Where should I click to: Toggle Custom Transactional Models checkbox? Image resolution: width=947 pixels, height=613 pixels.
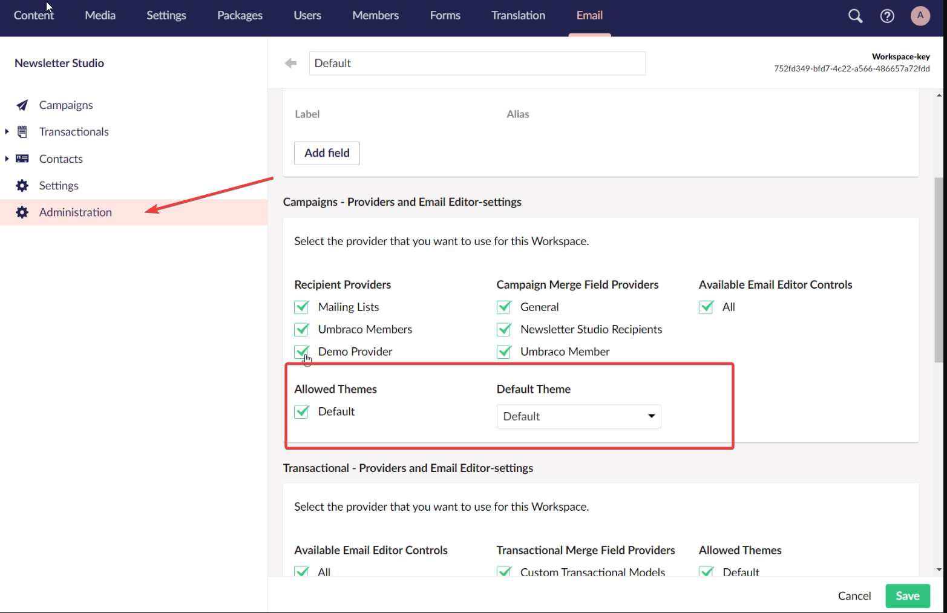tap(504, 571)
